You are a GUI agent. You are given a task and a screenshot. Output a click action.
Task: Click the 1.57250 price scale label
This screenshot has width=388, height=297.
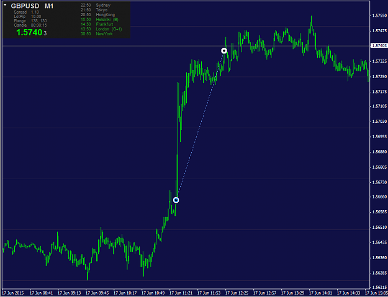[x=379, y=77]
